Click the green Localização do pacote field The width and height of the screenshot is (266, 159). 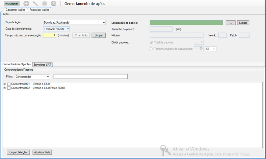(x=186, y=23)
